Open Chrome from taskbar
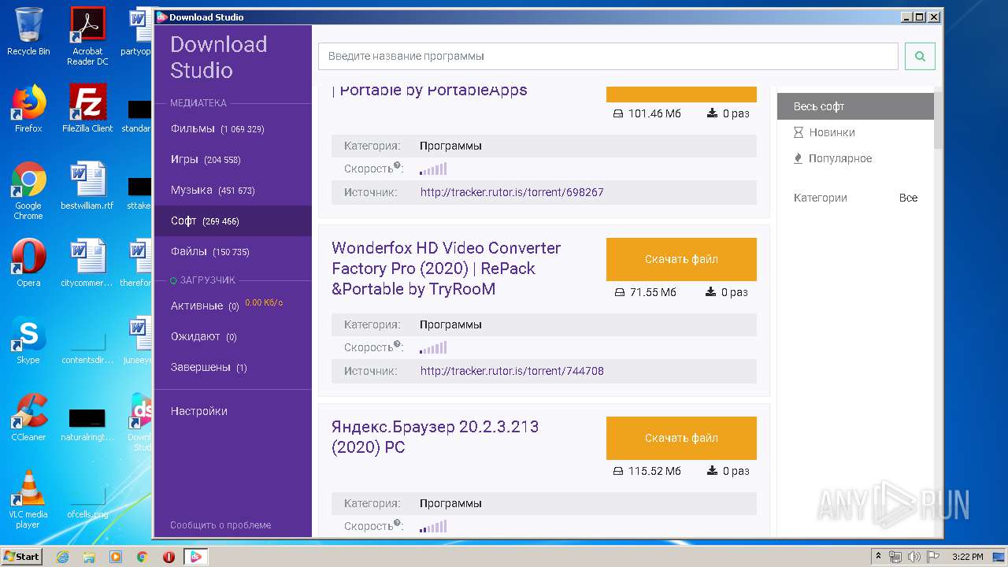The height and width of the screenshot is (567, 1008). [142, 557]
